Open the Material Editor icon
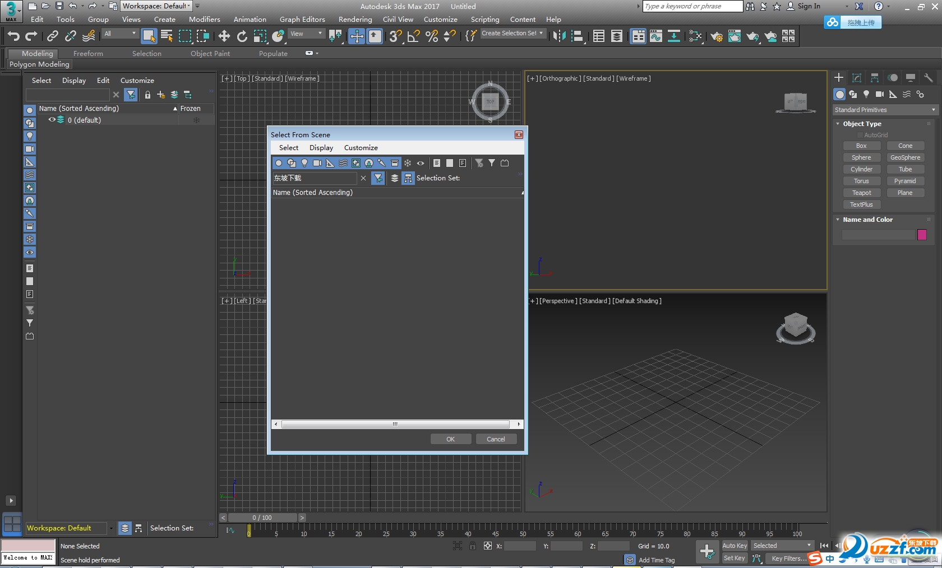Screen dimensions: 942x568 click(695, 36)
